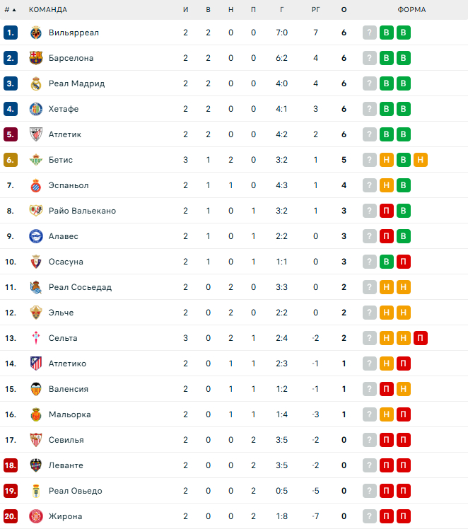
Task: Sort by the О points column header
Action: click(344, 10)
